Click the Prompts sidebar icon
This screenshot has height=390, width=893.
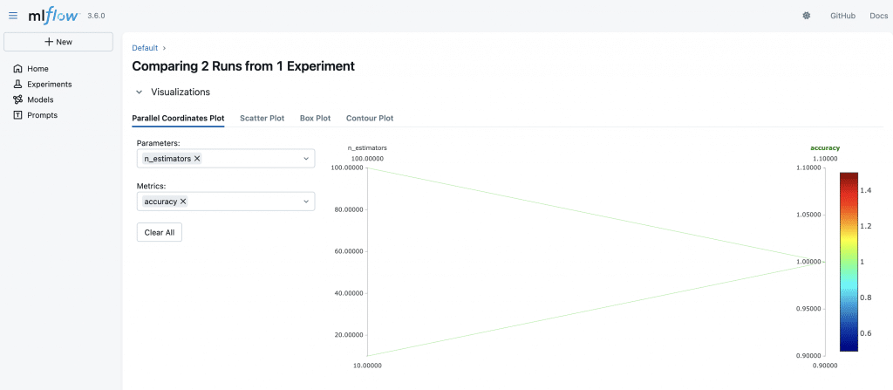point(17,115)
